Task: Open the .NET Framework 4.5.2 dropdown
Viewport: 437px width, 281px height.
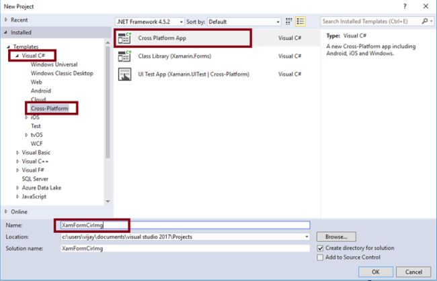Action: tap(150, 21)
